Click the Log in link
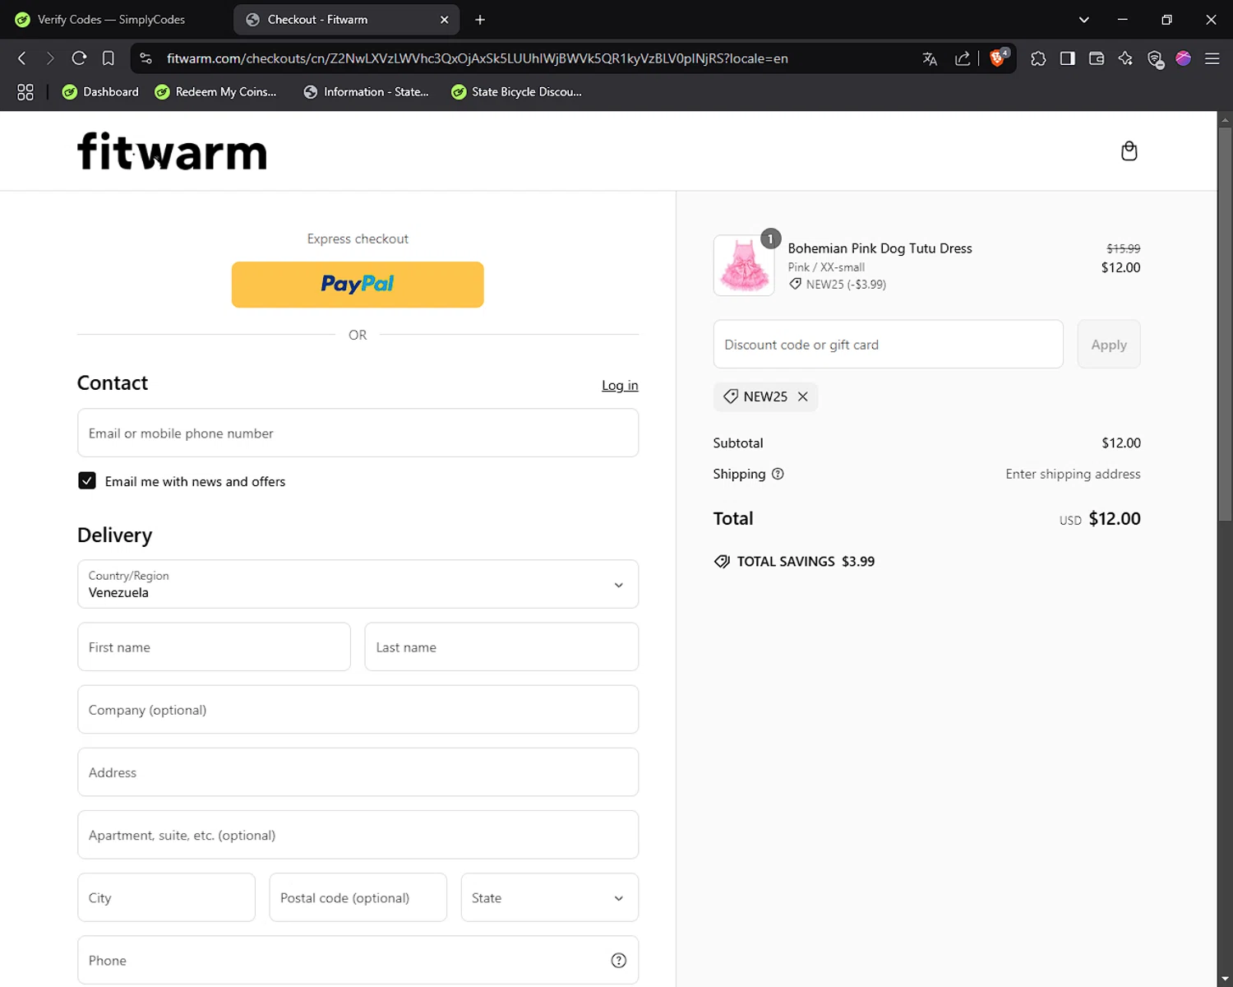Viewport: 1233px width, 987px height. (620, 385)
